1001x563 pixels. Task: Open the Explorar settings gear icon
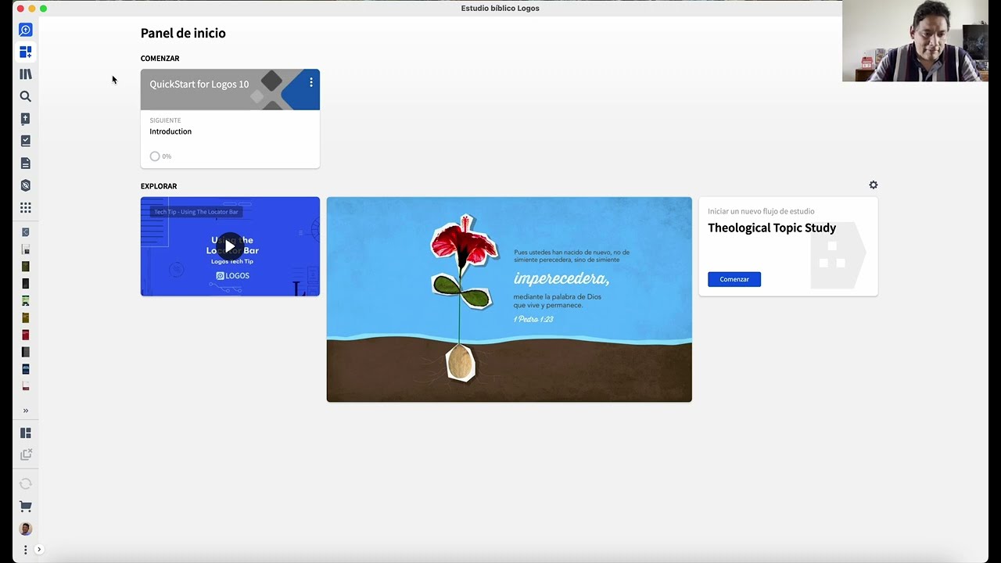(874, 185)
